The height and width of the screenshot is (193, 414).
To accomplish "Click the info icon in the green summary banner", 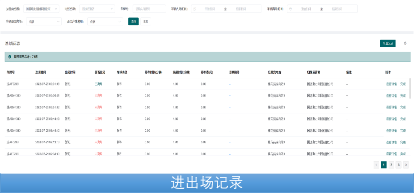I will point(9,57).
